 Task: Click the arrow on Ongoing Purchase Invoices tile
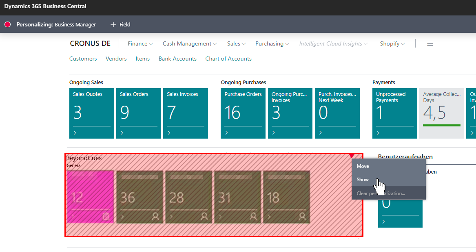tap(274, 133)
